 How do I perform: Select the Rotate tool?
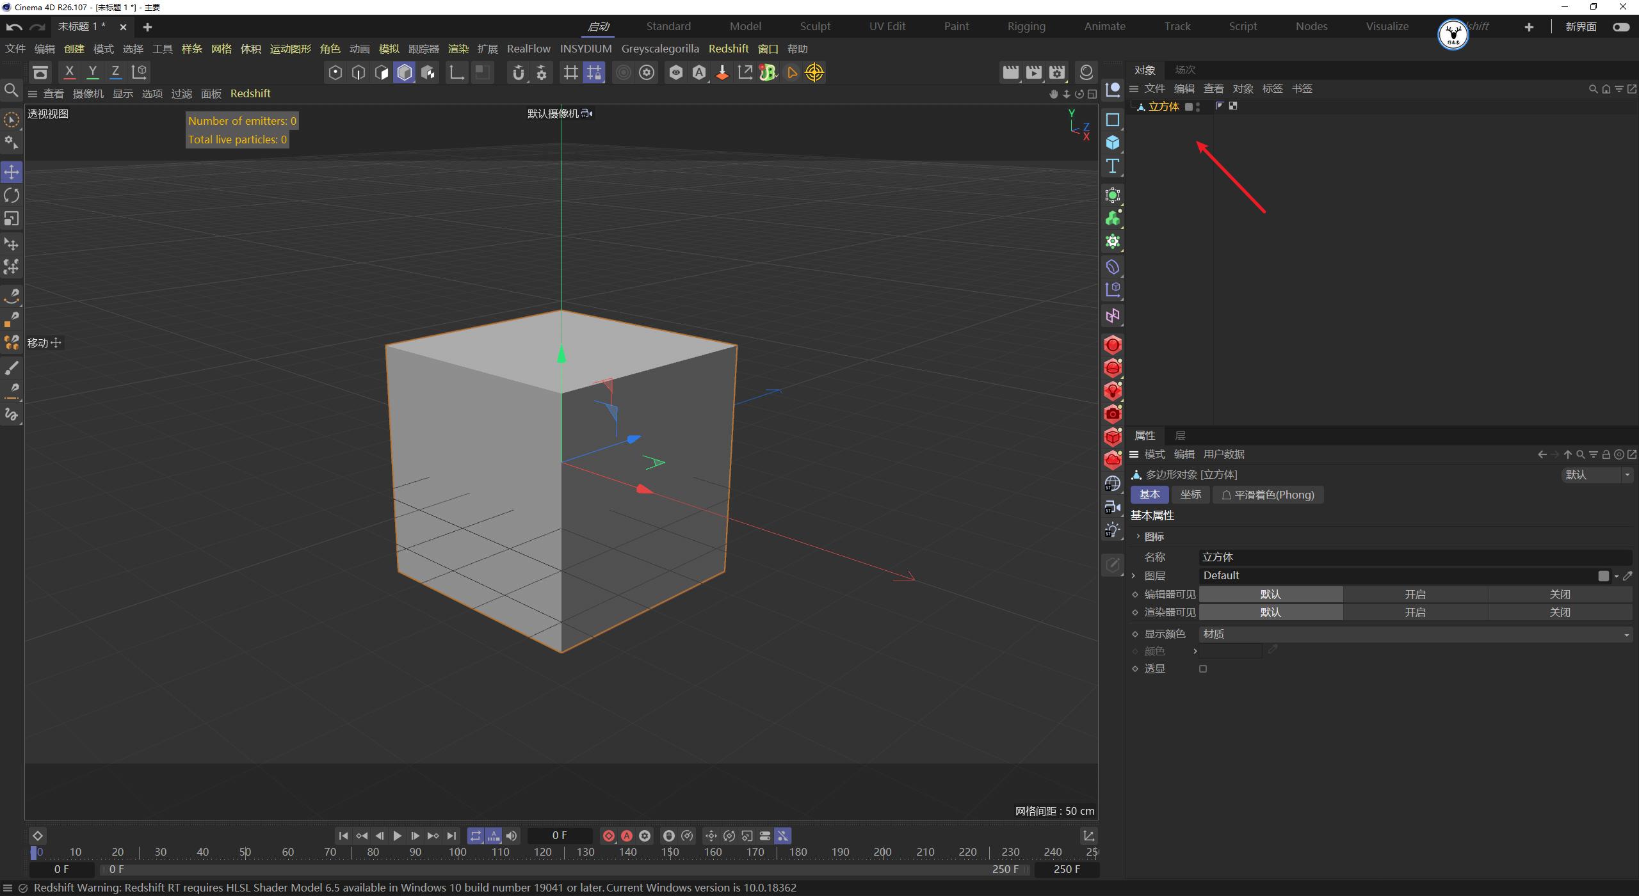(11, 195)
